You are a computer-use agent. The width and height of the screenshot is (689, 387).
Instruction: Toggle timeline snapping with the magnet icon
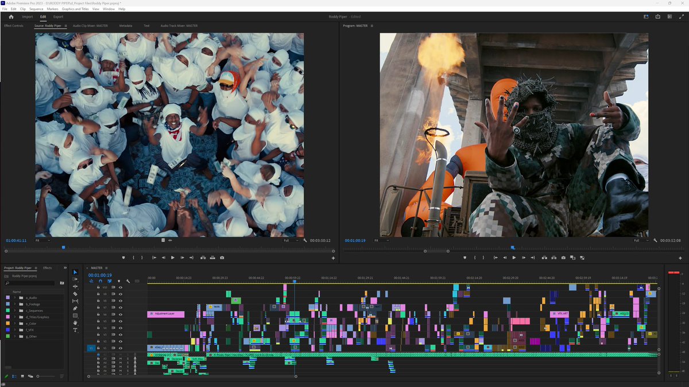pos(100,282)
